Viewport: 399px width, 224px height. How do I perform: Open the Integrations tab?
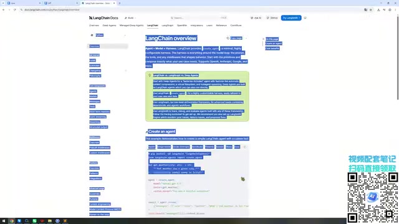point(197,26)
